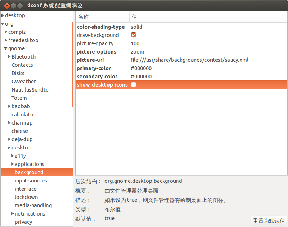Edit the primary-color value #000000
288x227 pixels.
click(141, 68)
